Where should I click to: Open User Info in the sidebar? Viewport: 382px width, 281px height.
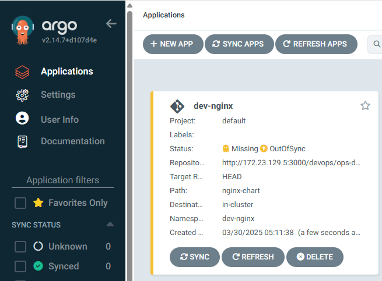[x=59, y=120]
